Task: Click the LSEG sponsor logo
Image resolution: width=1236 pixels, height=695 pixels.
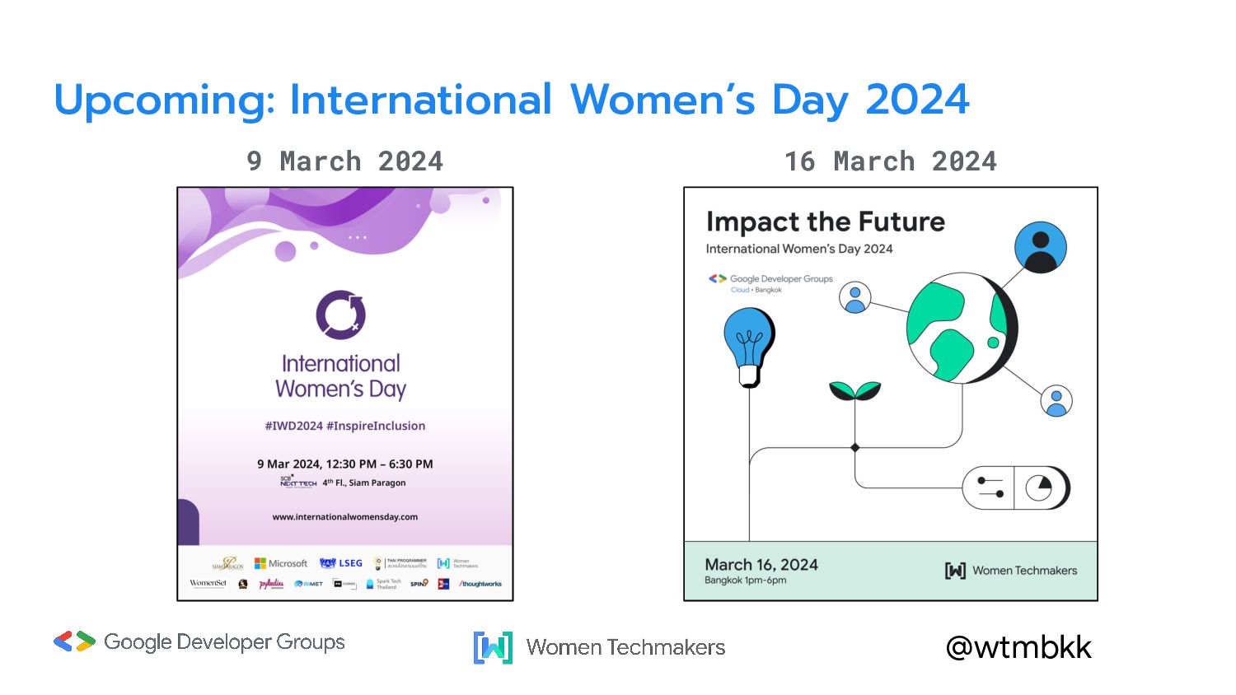Action: pos(340,563)
